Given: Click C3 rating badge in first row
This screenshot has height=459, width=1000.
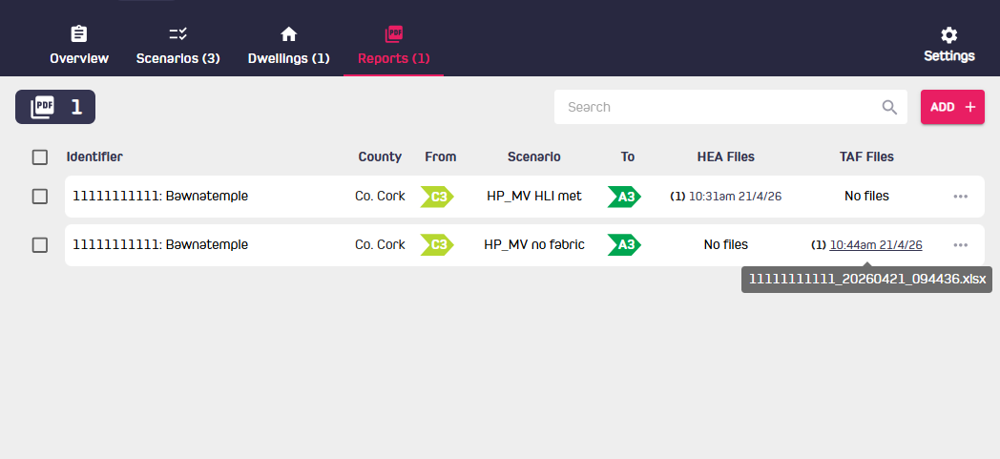Looking at the screenshot, I should click(437, 197).
